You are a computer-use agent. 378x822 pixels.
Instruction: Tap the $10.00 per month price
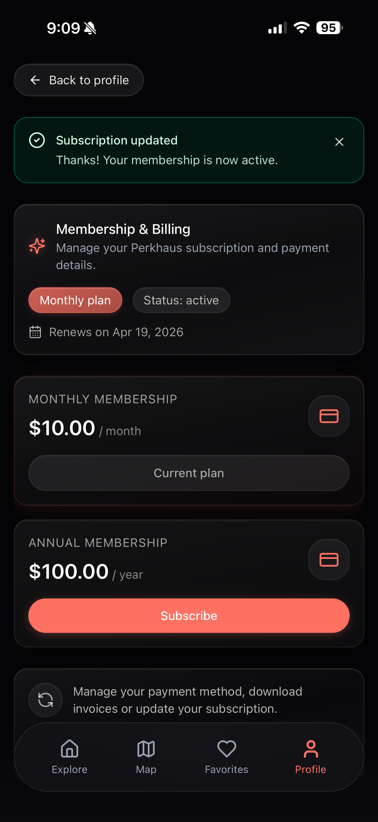pos(62,428)
